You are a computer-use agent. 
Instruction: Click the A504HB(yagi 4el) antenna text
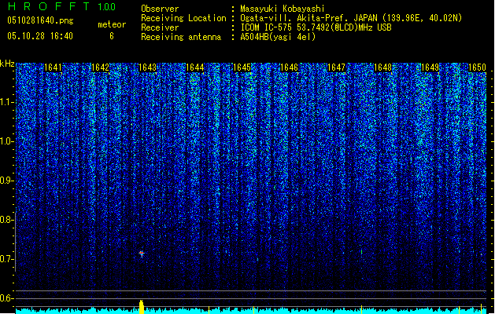278,37
